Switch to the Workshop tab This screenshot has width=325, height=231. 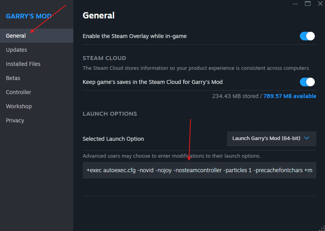(19, 106)
